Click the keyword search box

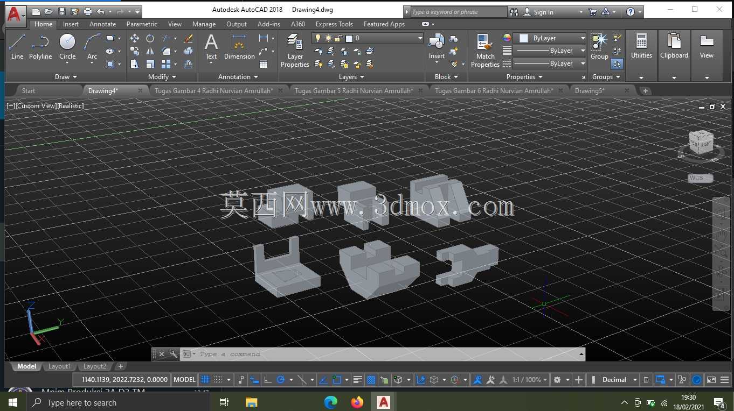coord(459,12)
